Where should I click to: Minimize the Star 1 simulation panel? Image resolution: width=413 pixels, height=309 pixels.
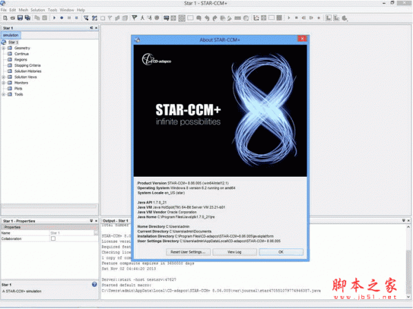92,28
